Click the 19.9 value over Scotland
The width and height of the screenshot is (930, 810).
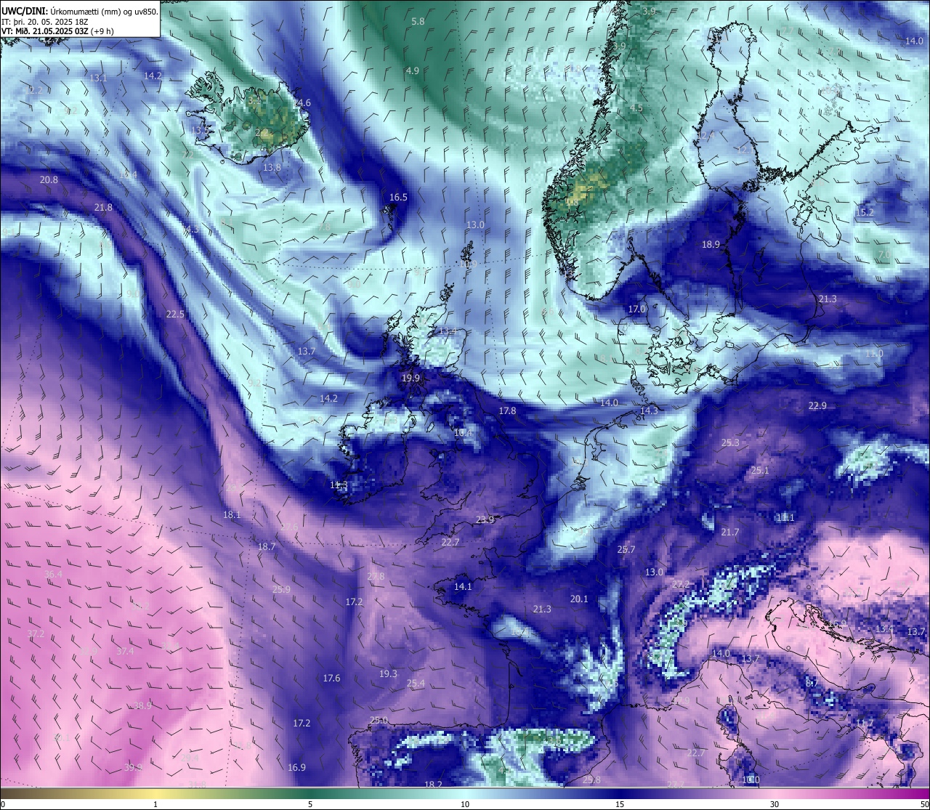coord(411,378)
